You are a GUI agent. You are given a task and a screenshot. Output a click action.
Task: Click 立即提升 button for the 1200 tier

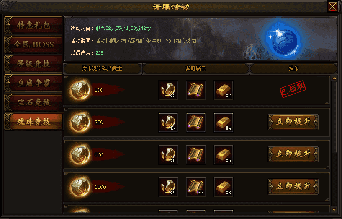(293, 187)
